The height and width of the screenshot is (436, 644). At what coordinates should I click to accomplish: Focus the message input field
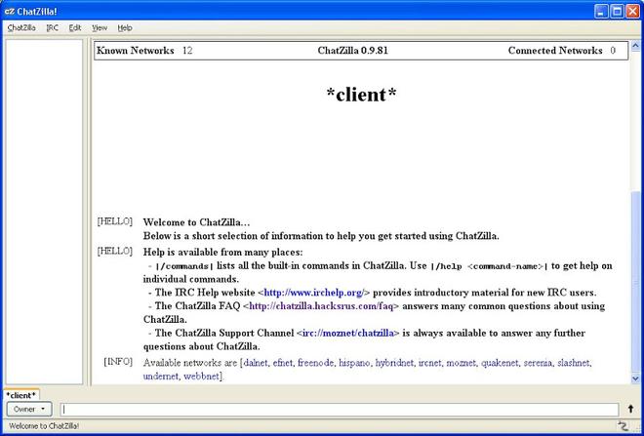tap(340, 410)
